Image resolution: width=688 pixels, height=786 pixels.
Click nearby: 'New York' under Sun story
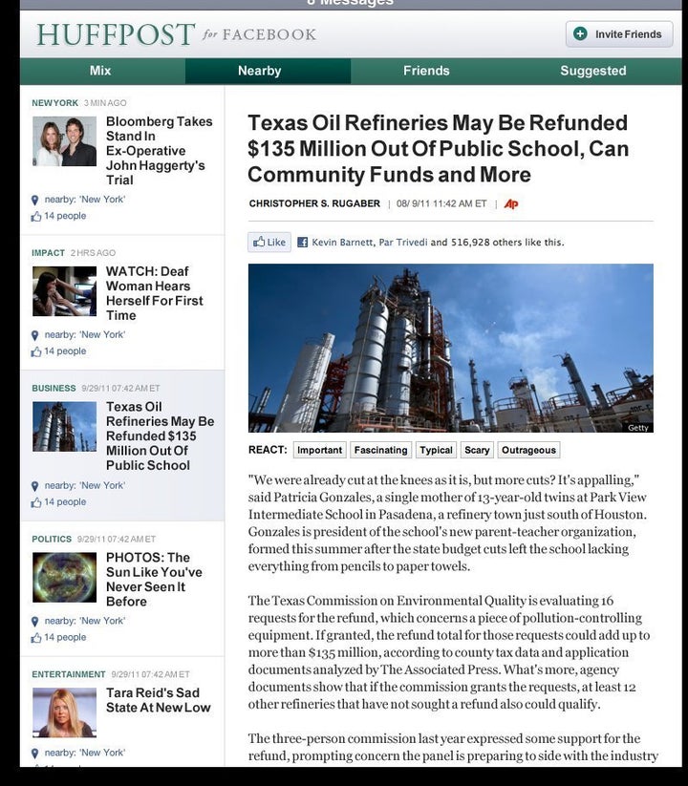[85, 621]
